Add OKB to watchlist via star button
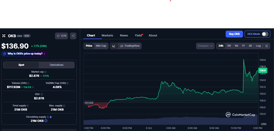 pyautogui.click(x=61, y=36)
